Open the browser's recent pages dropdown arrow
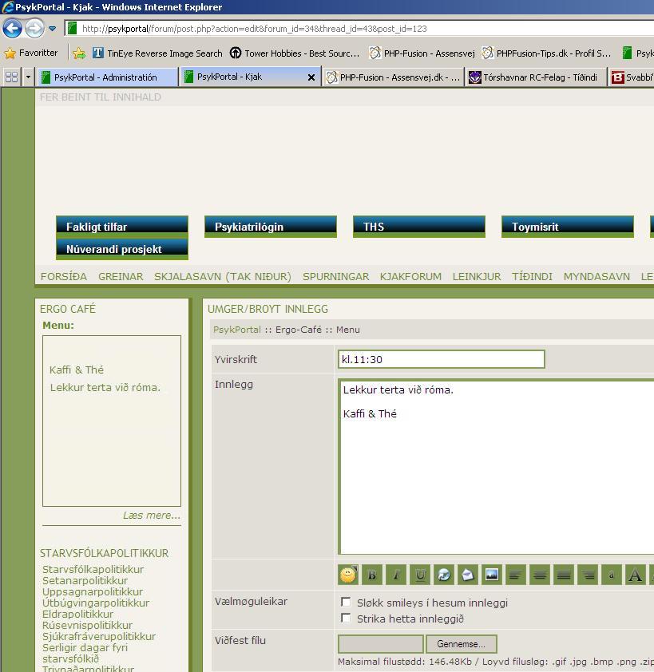This screenshot has height=672, width=654. click(53, 29)
